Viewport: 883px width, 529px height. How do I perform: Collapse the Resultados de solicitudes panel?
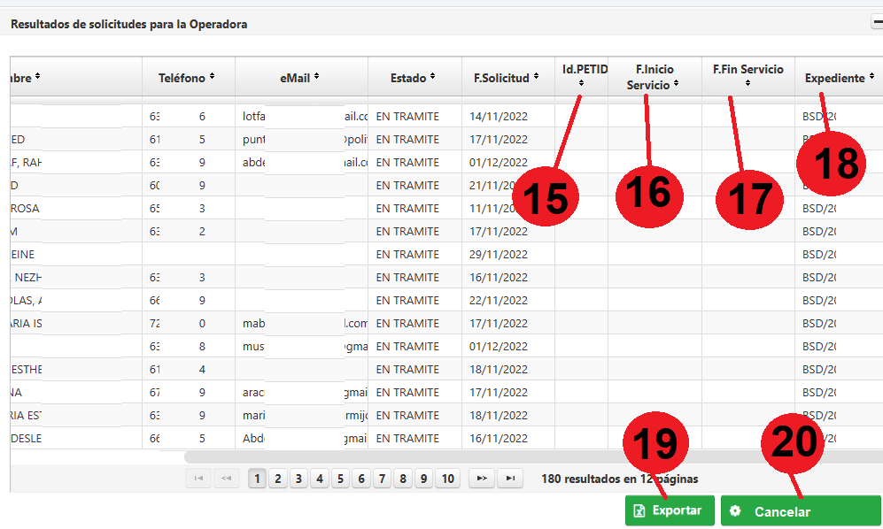coord(876,24)
